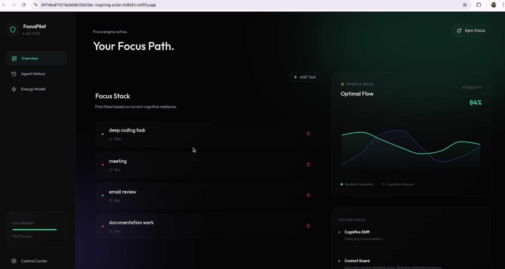Click the Overview grid icon
Screen dimensions: 505x269
(x=14, y=58)
